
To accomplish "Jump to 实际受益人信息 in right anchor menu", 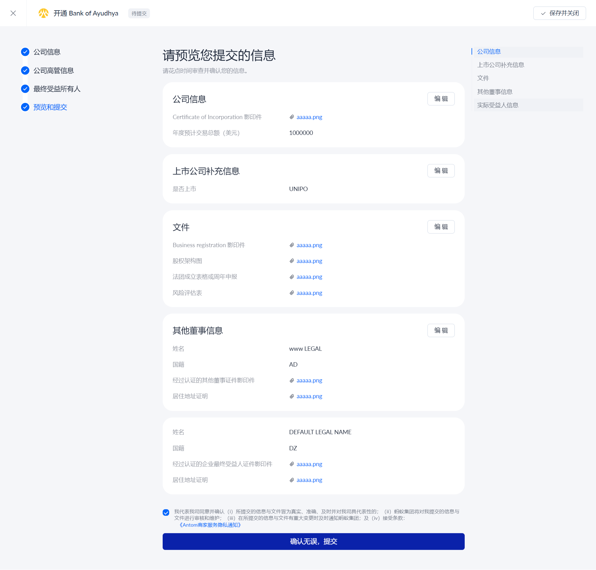I will [498, 105].
